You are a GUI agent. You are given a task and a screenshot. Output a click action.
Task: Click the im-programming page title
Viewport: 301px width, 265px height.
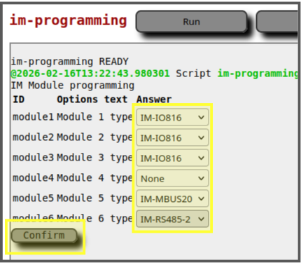[68, 21]
